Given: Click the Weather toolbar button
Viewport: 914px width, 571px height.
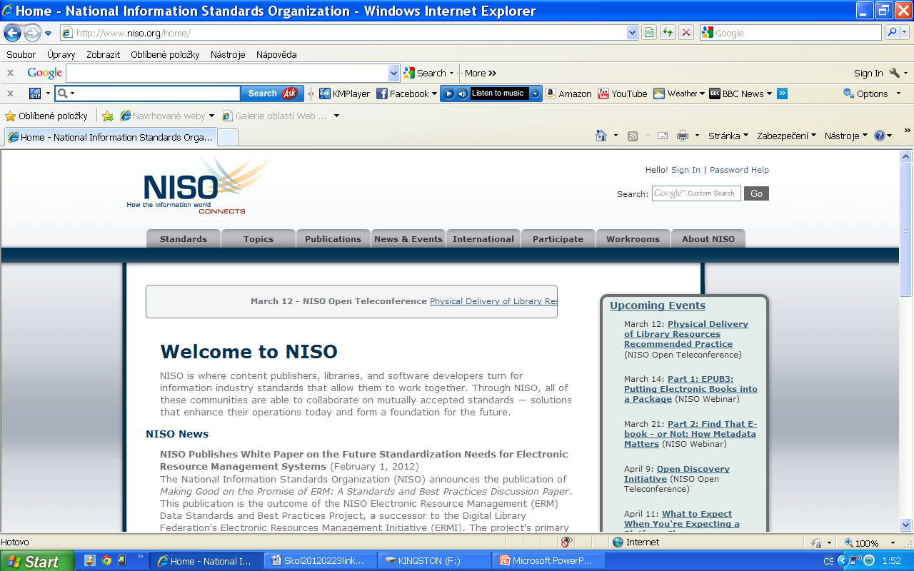Looking at the screenshot, I should [x=678, y=94].
